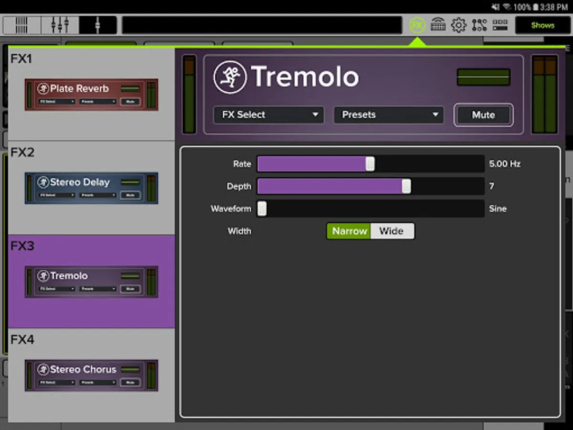Screen dimensions: 573x430
Task: Open FX Select on Plate Reverb card
Action: pos(57,102)
